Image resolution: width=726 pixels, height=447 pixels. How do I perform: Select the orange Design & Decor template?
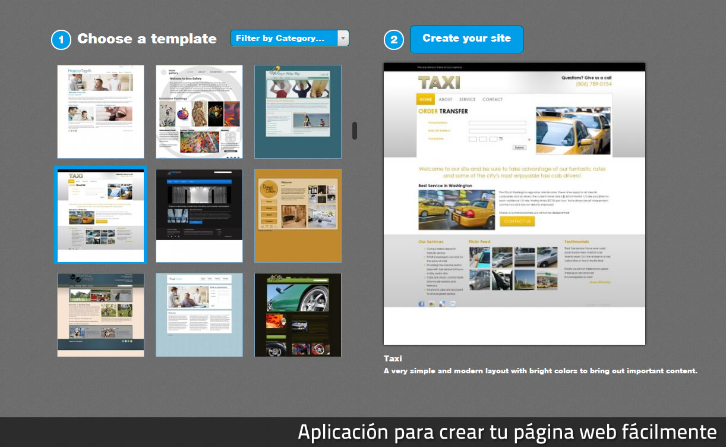298,215
